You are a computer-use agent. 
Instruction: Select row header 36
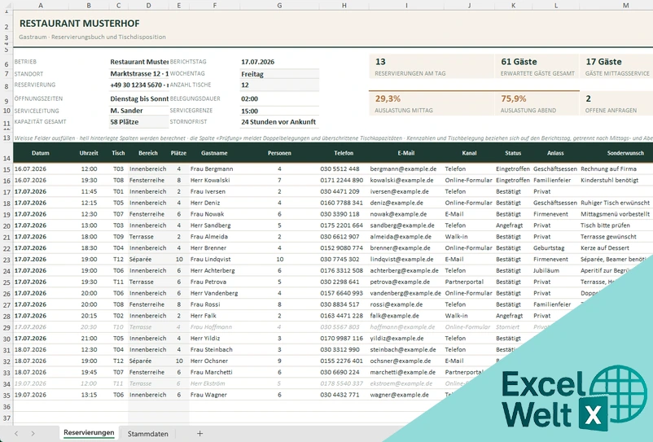tap(7, 407)
